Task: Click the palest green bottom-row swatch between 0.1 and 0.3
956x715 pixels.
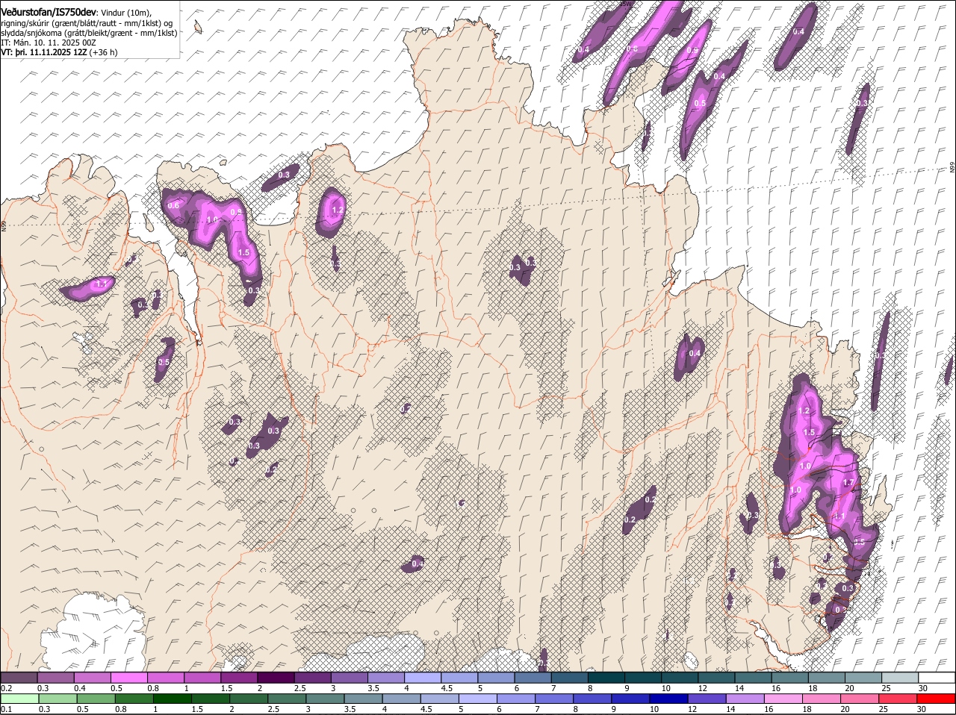Action: (19, 699)
